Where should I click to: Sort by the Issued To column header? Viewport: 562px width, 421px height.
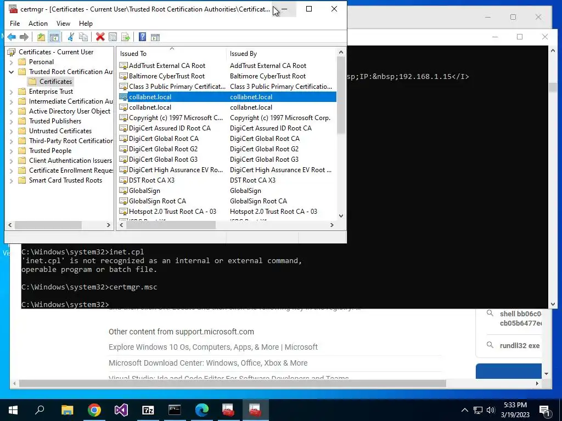(171, 54)
